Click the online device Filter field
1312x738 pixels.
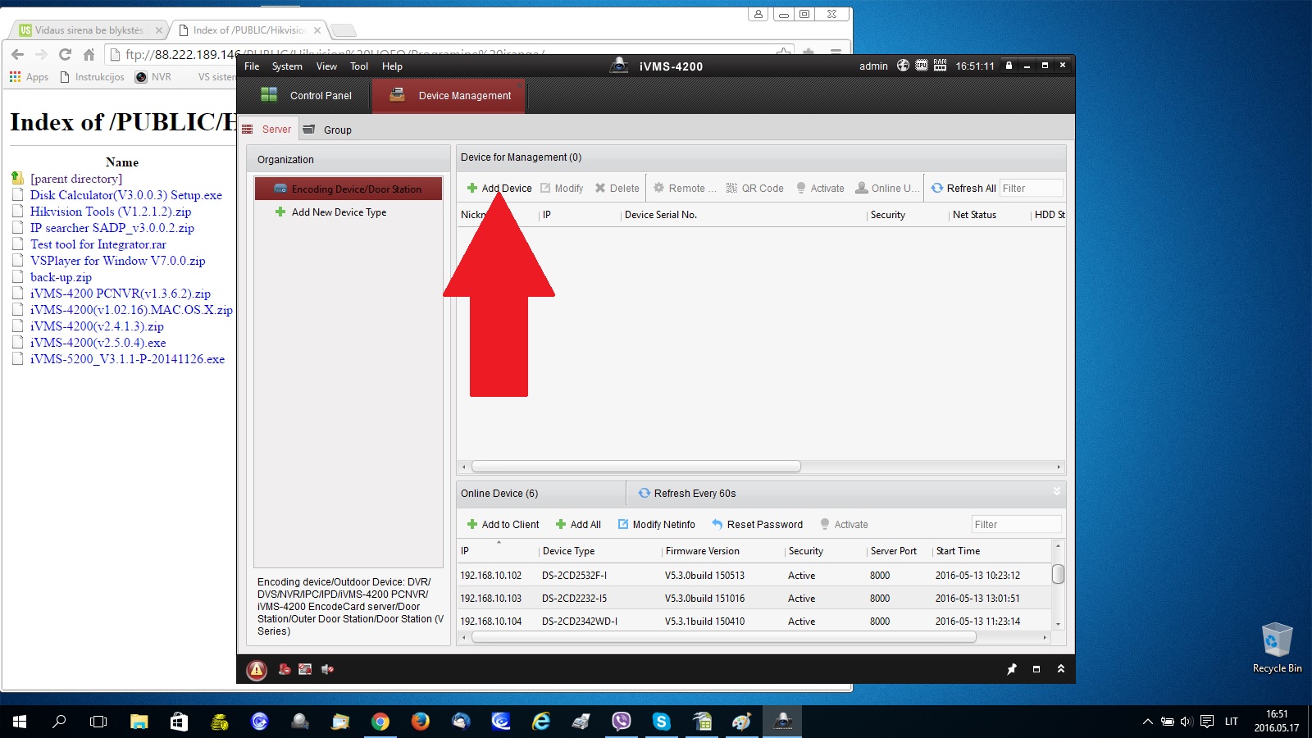point(1017,525)
